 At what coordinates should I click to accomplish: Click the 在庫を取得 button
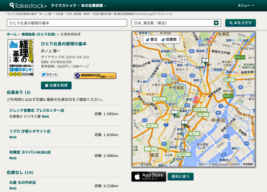56,85
